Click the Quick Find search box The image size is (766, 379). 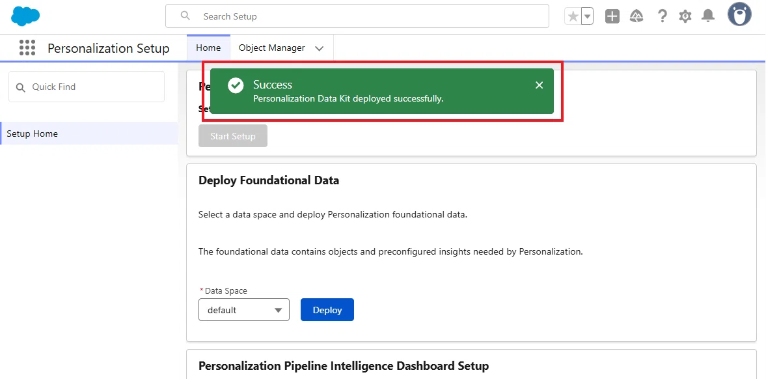[x=87, y=87]
